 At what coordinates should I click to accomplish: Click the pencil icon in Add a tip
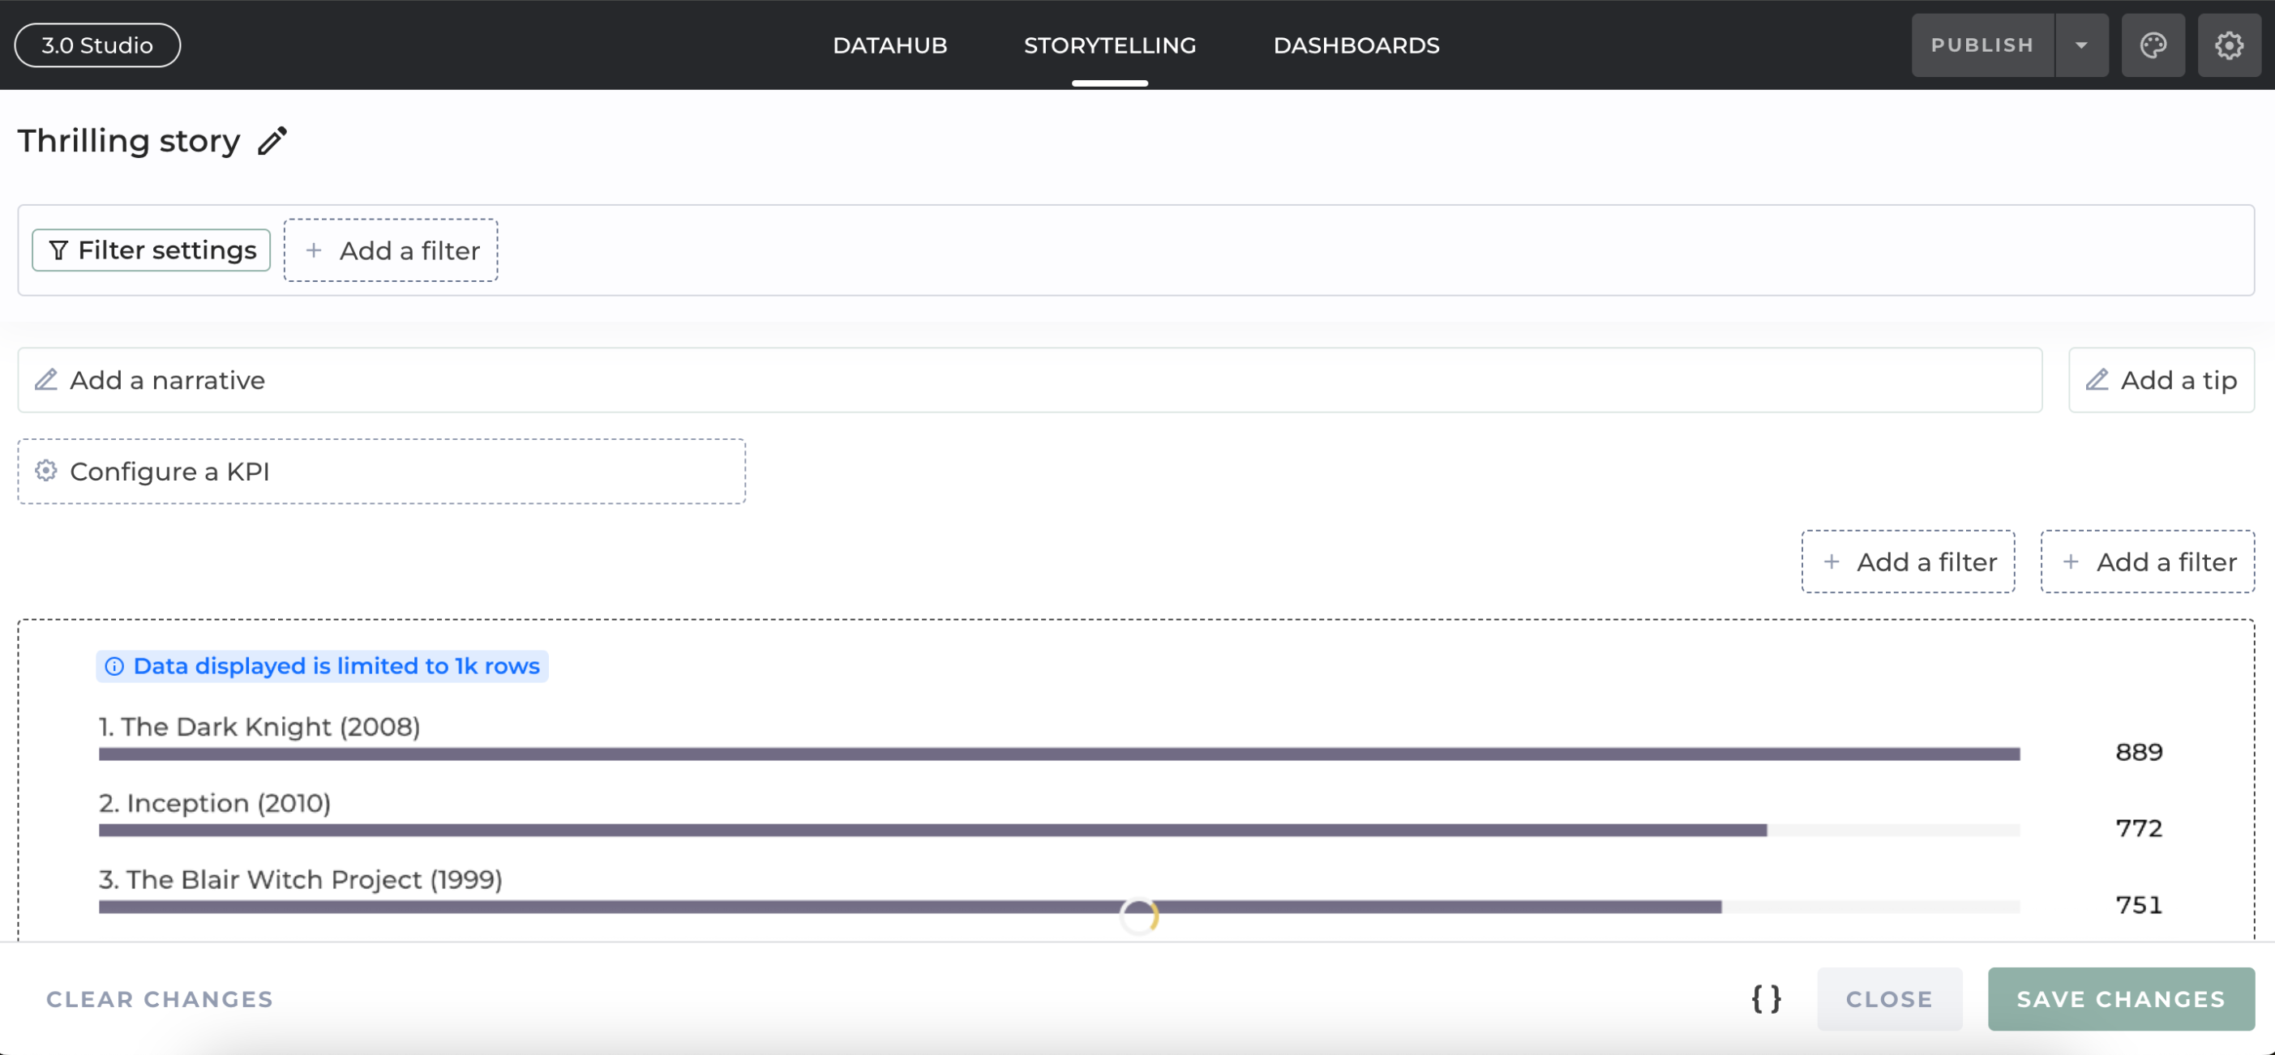tap(2097, 380)
